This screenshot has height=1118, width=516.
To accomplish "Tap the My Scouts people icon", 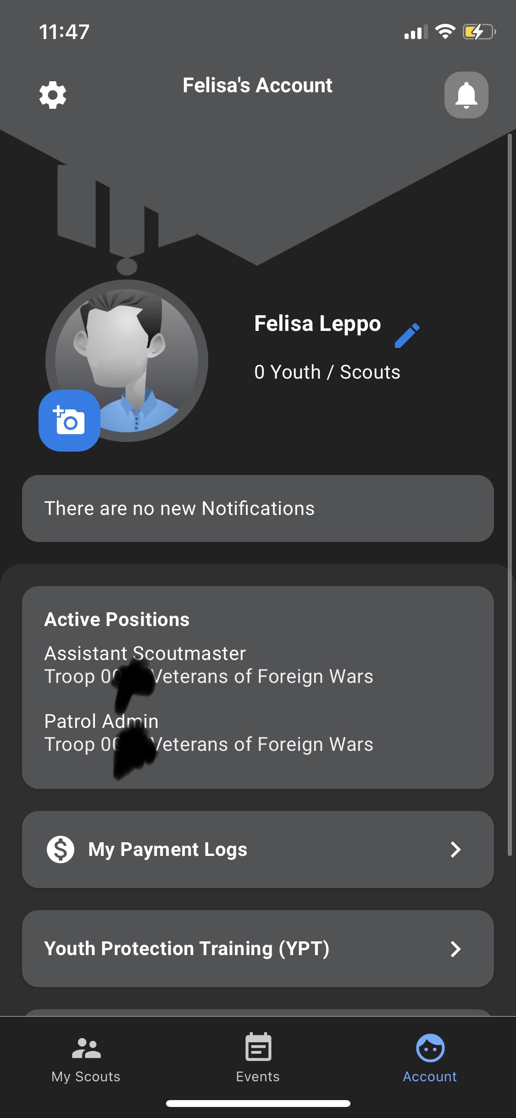I will (x=86, y=1048).
